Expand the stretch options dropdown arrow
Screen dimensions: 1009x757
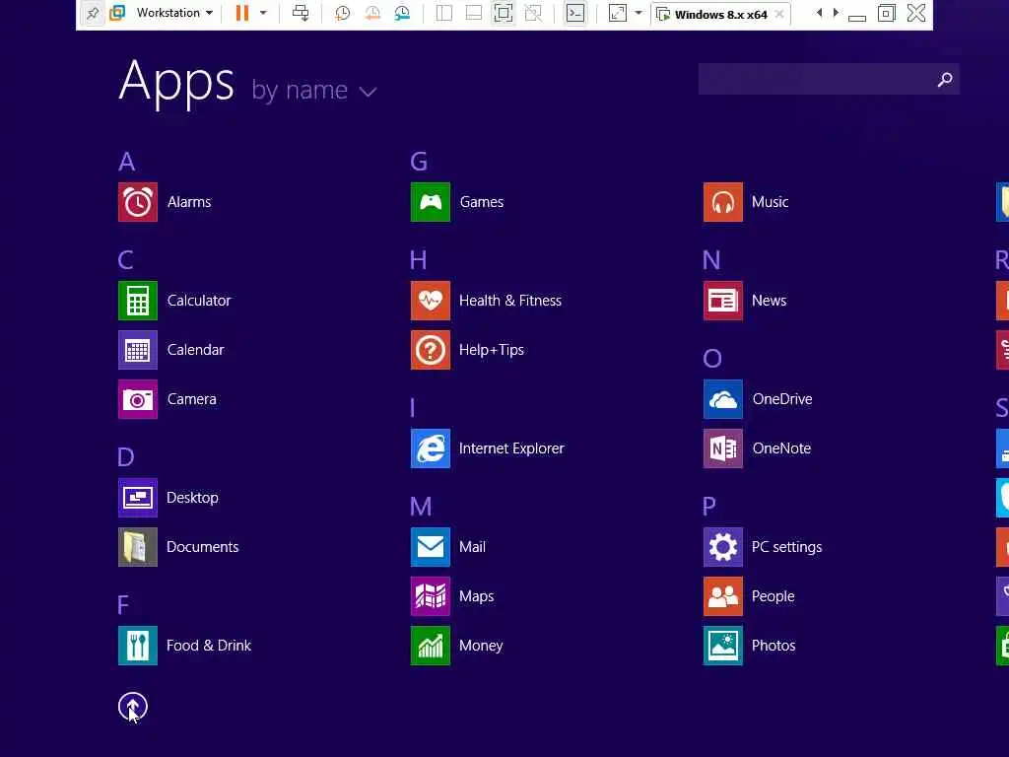pos(639,13)
